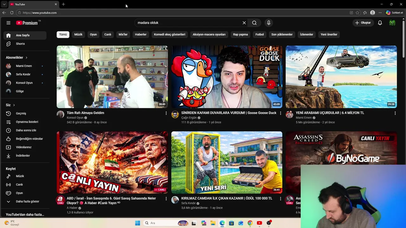This screenshot has height=228, width=406.
Task: Go to Ana Sayfa in sidebar
Action: (25, 35)
